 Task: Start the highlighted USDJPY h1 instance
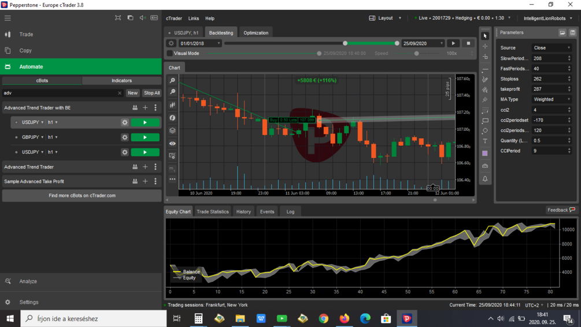click(145, 122)
